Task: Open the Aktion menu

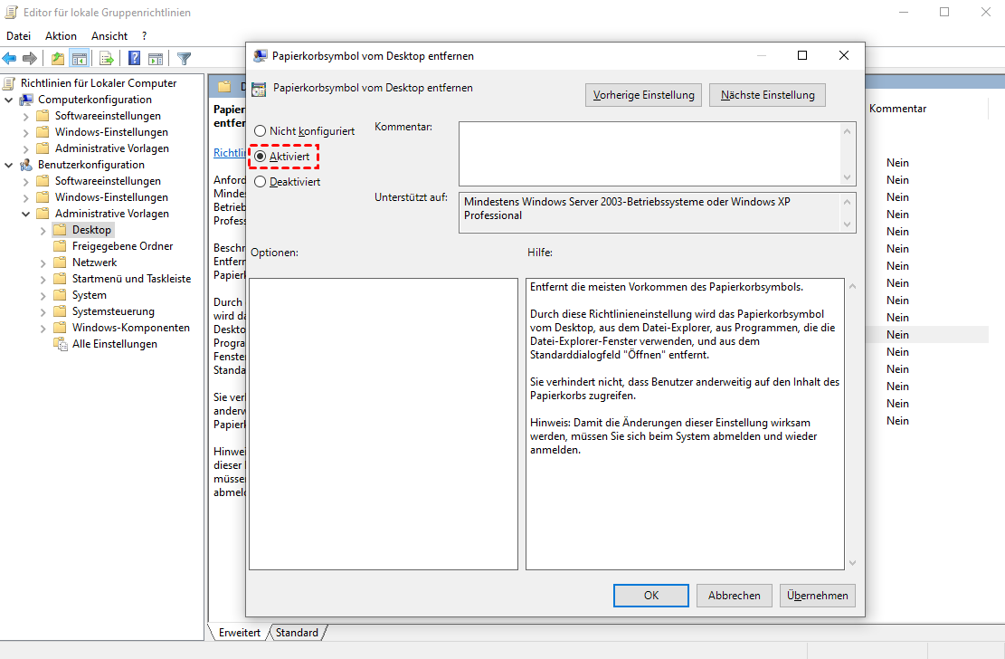Action: click(61, 36)
